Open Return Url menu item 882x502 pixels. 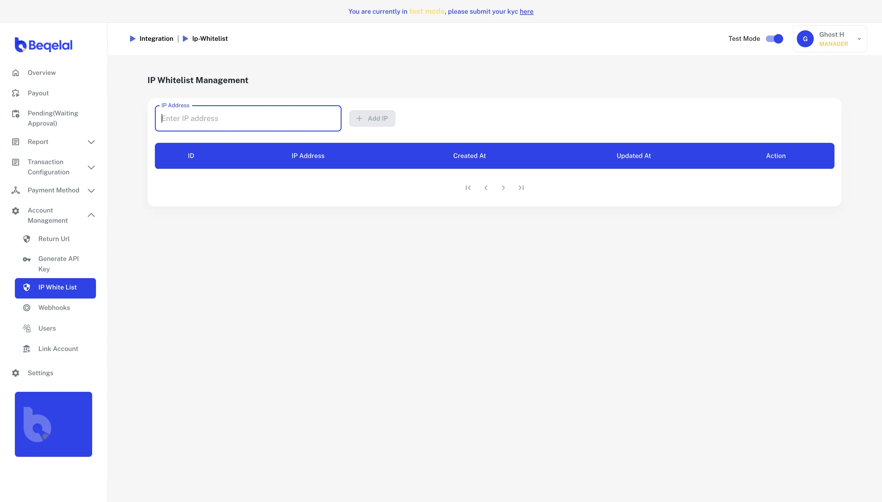pos(54,239)
